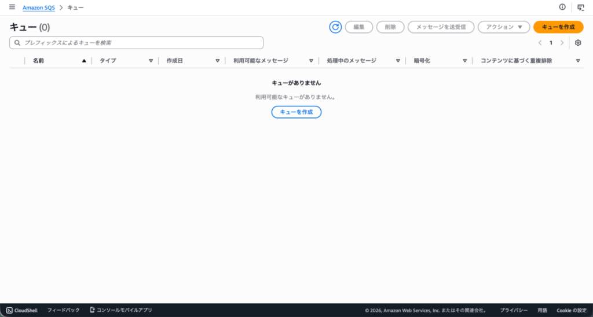Sort by 暗号化 column

point(437,60)
